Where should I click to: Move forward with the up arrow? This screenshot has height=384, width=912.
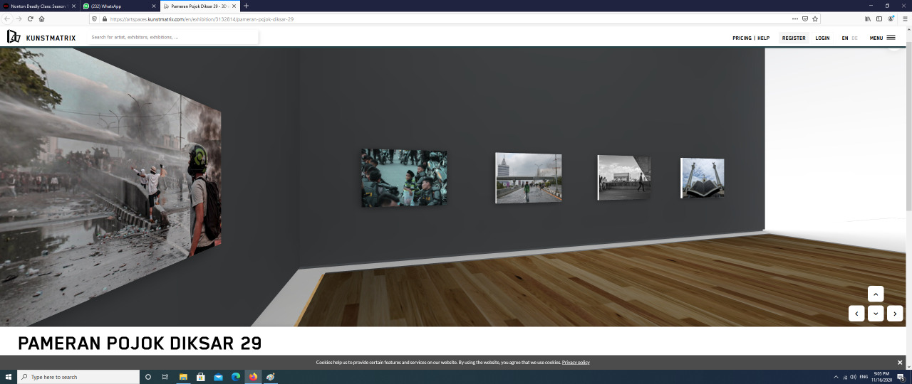point(876,294)
